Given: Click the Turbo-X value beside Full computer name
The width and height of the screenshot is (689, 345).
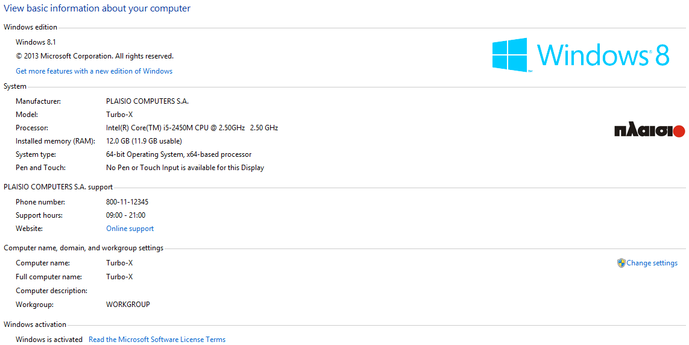Looking at the screenshot, I should pyautogui.click(x=119, y=277).
